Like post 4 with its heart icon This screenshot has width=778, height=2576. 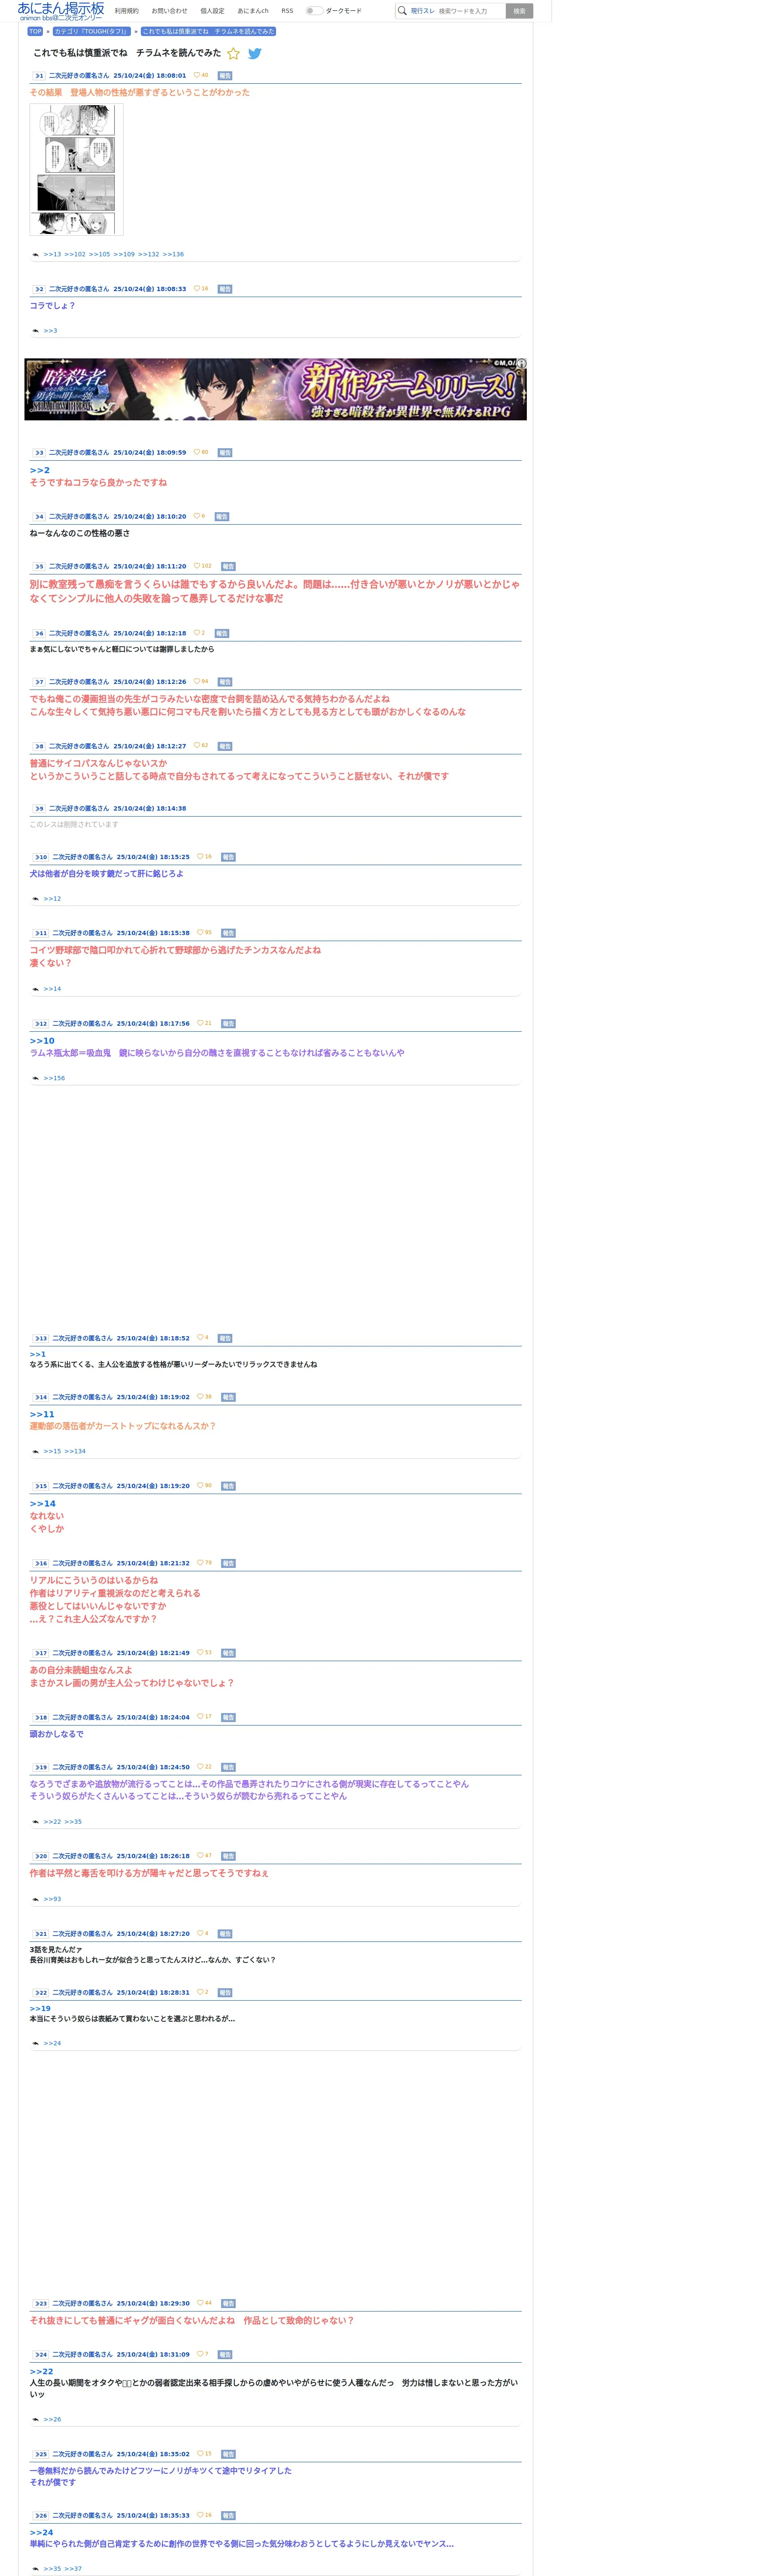(x=197, y=516)
